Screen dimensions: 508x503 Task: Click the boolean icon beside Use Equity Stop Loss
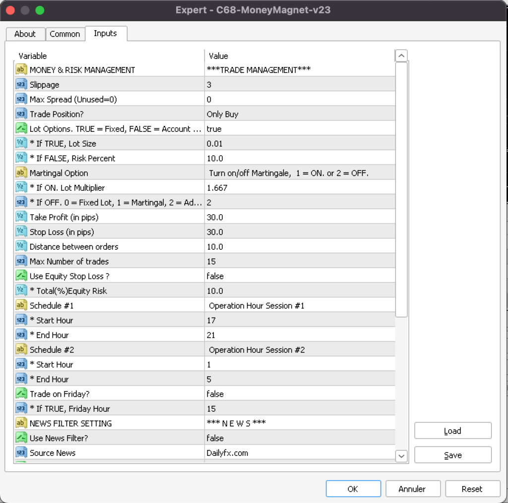21,276
